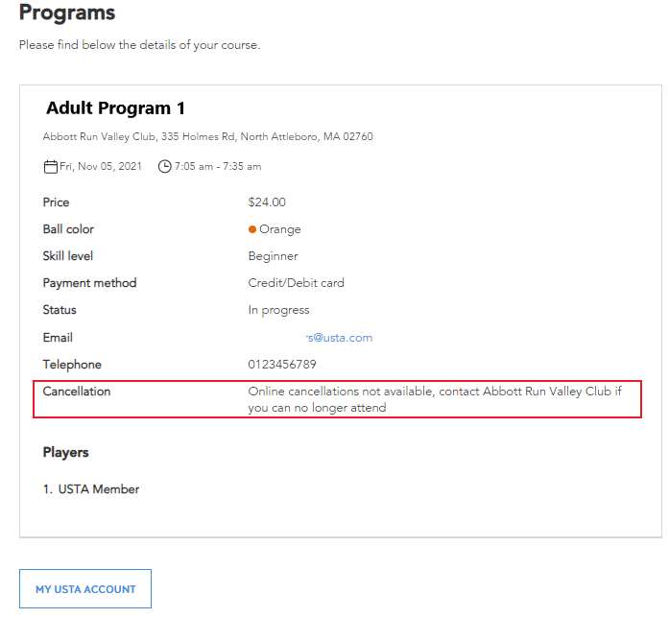Click the $24.00 price value
The width and height of the screenshot is (669, 618).
[x=267, y=202]
